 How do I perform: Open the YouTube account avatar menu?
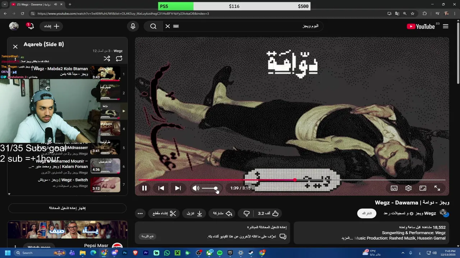[14, 26]
